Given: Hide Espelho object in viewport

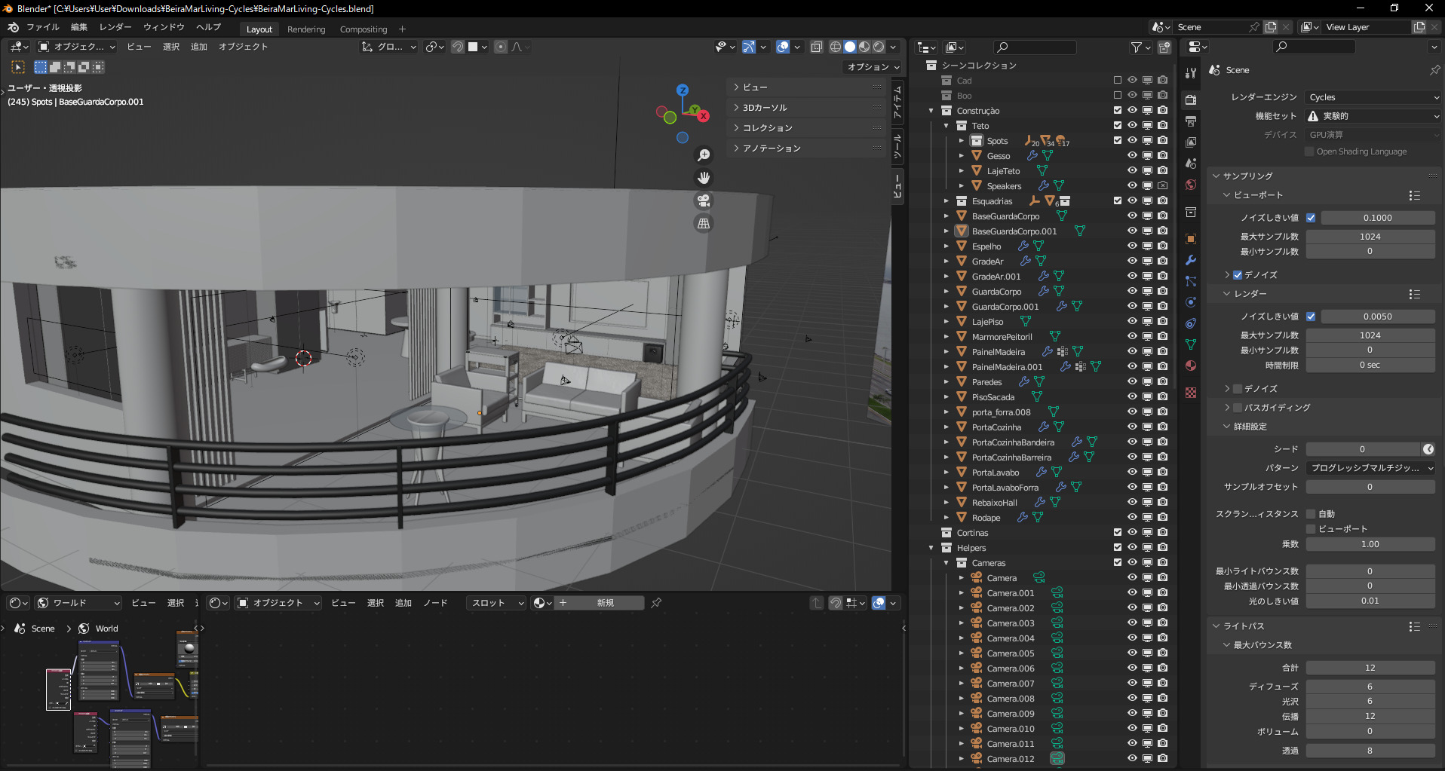Looking at the screenshot, I should pyautogui.click(x=1132, y=246).
